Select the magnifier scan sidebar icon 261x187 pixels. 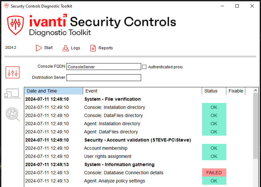(x=12, y=114)
